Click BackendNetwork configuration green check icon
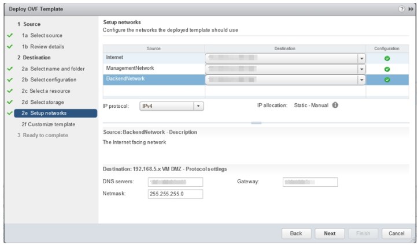The width and height of the screenshot is (418, 245). tap(387, 80)
